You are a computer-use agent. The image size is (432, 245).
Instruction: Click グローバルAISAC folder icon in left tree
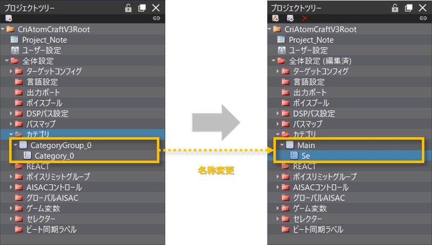(19, 198)
